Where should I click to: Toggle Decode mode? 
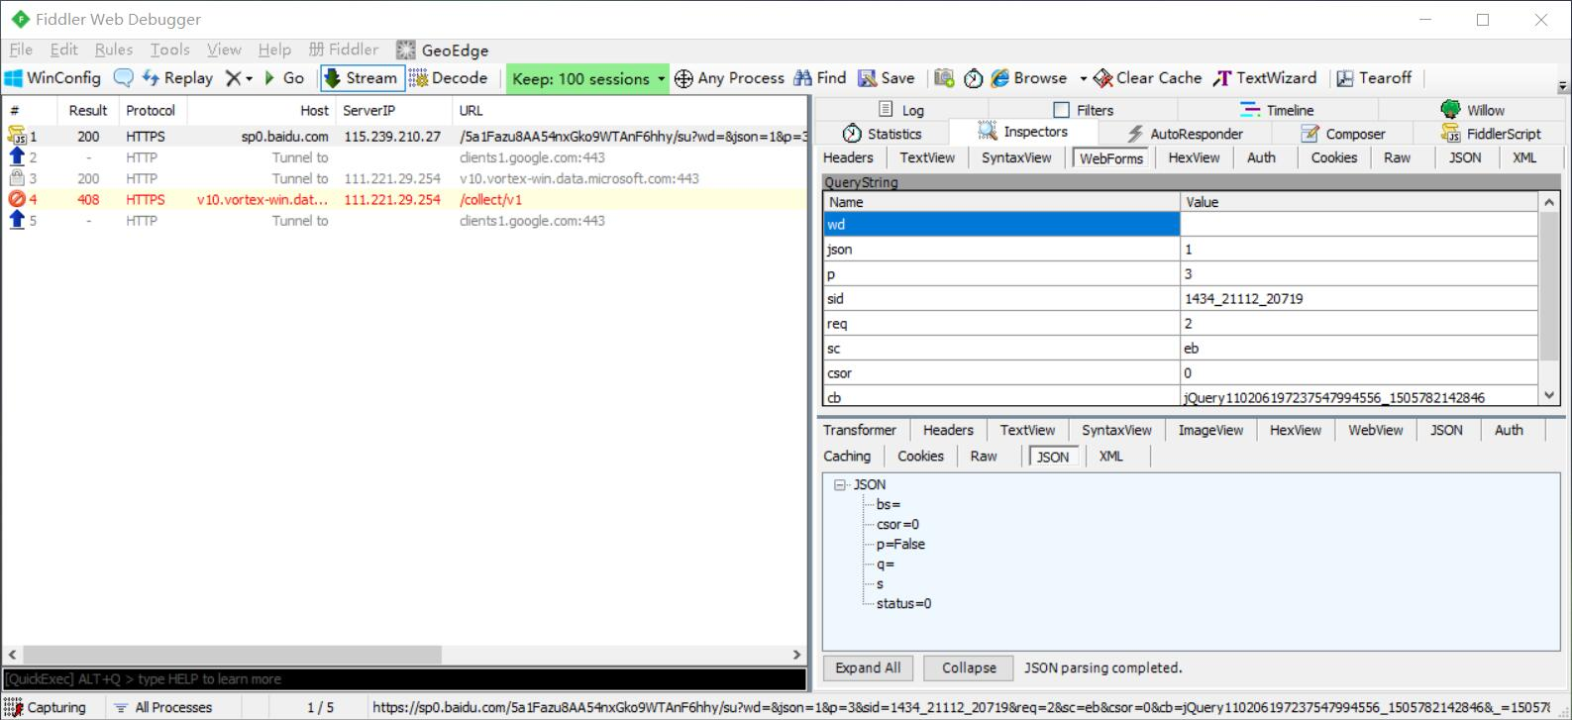click(x=448, y=78)
